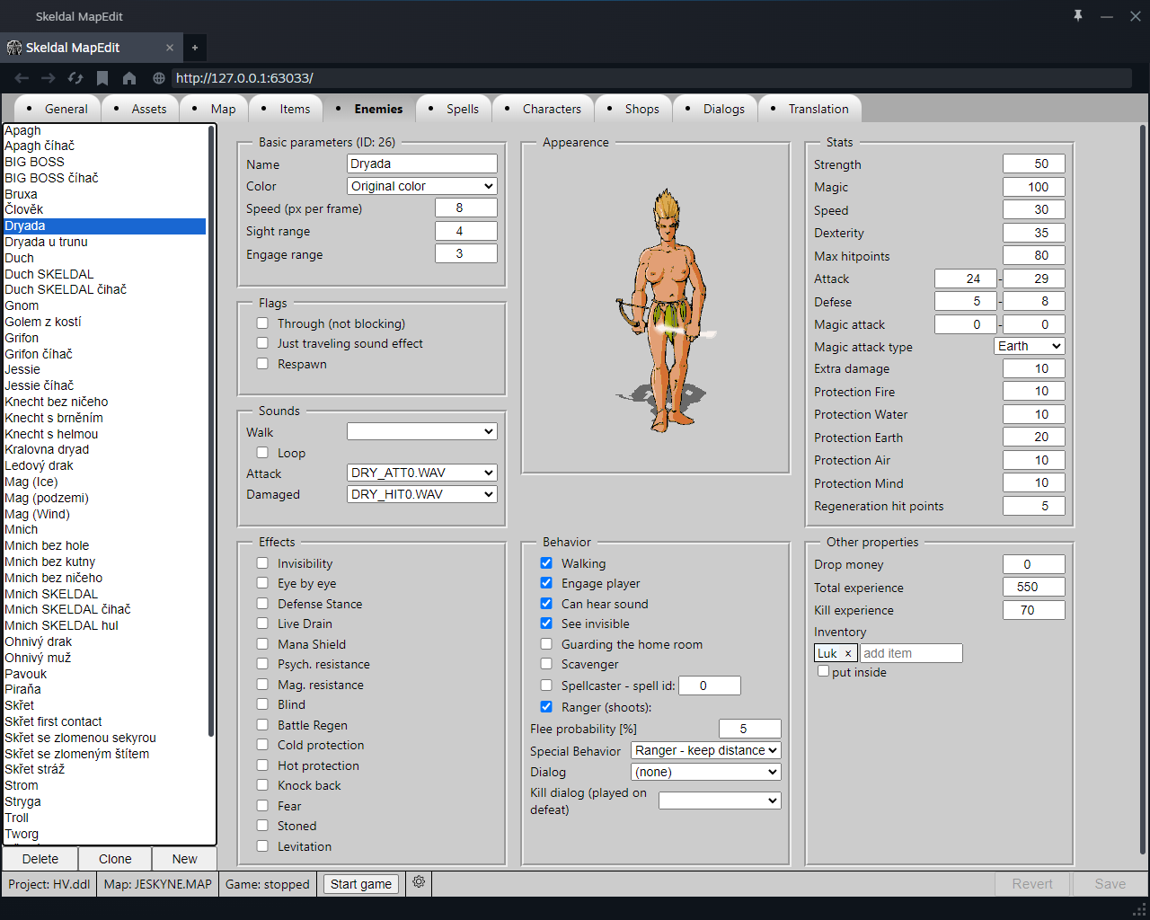Viewport: 1150px width, 920px height.
Task: Go to the home page icon
Action: pos(129,78)
